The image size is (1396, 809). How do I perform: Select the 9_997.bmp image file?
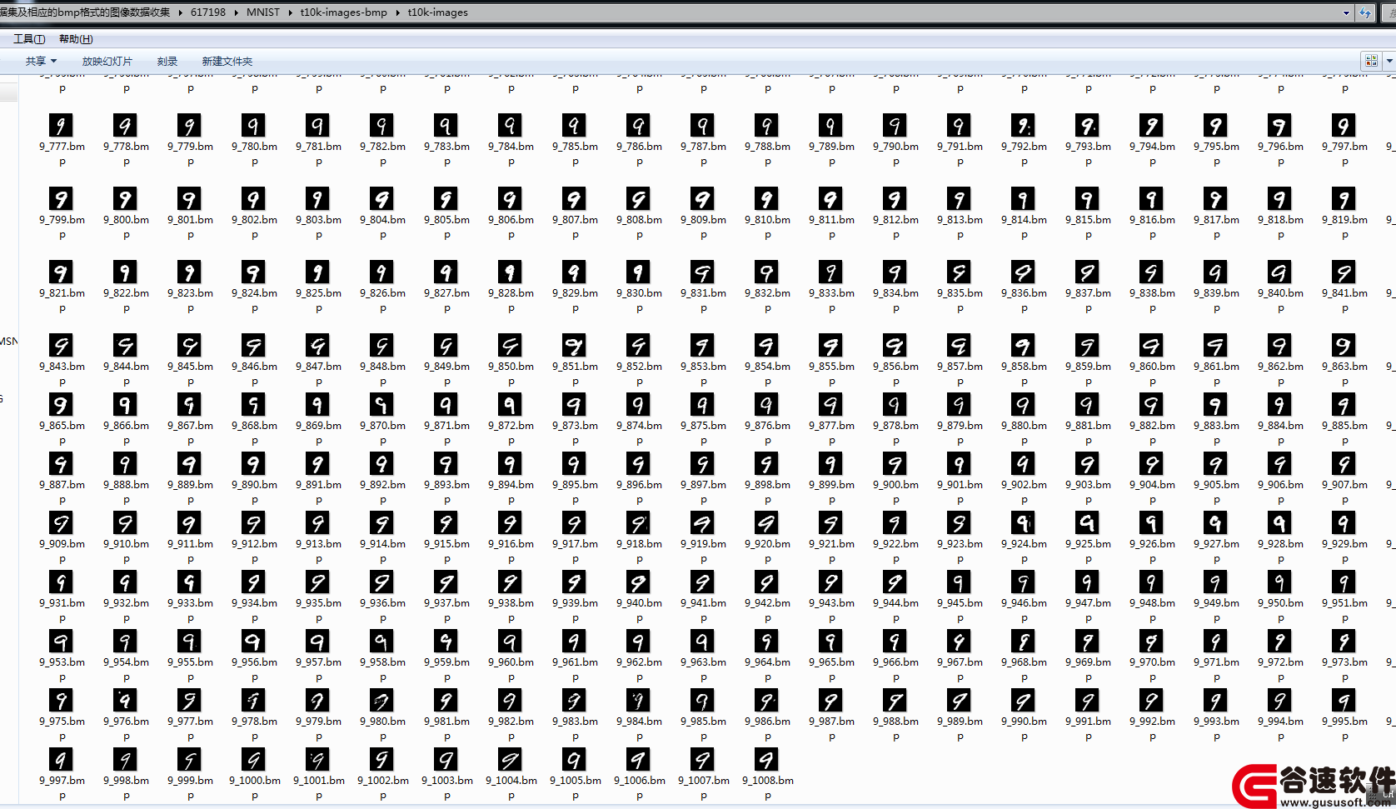click(x=62, y=772)
